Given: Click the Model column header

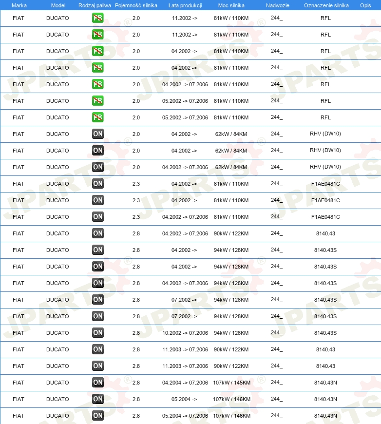Looking at the screenshot, I should click(x=58, y=5).
